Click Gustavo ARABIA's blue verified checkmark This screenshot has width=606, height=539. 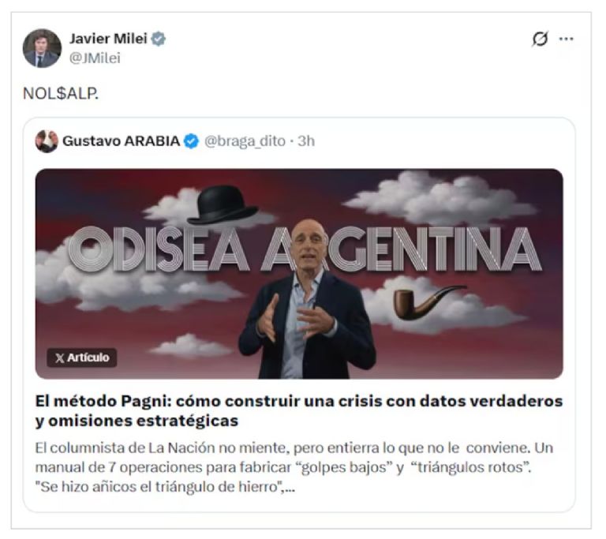[191, 141]
